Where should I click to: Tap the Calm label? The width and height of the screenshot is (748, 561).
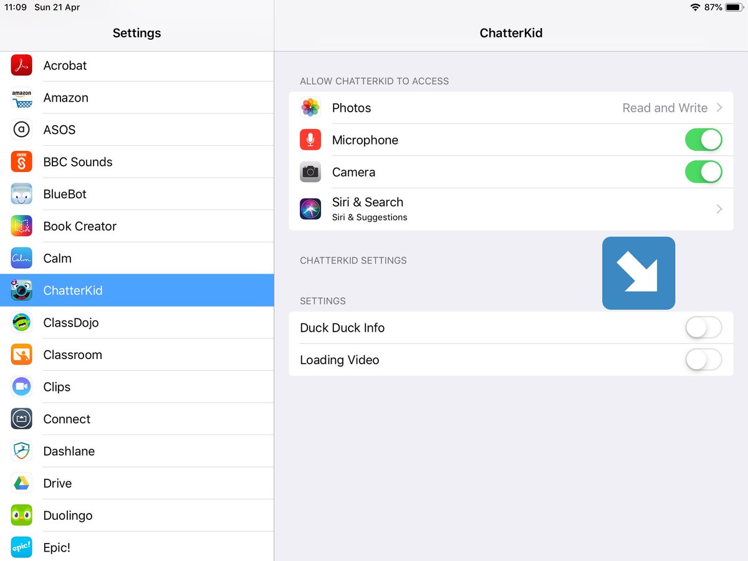pos(57,258)
